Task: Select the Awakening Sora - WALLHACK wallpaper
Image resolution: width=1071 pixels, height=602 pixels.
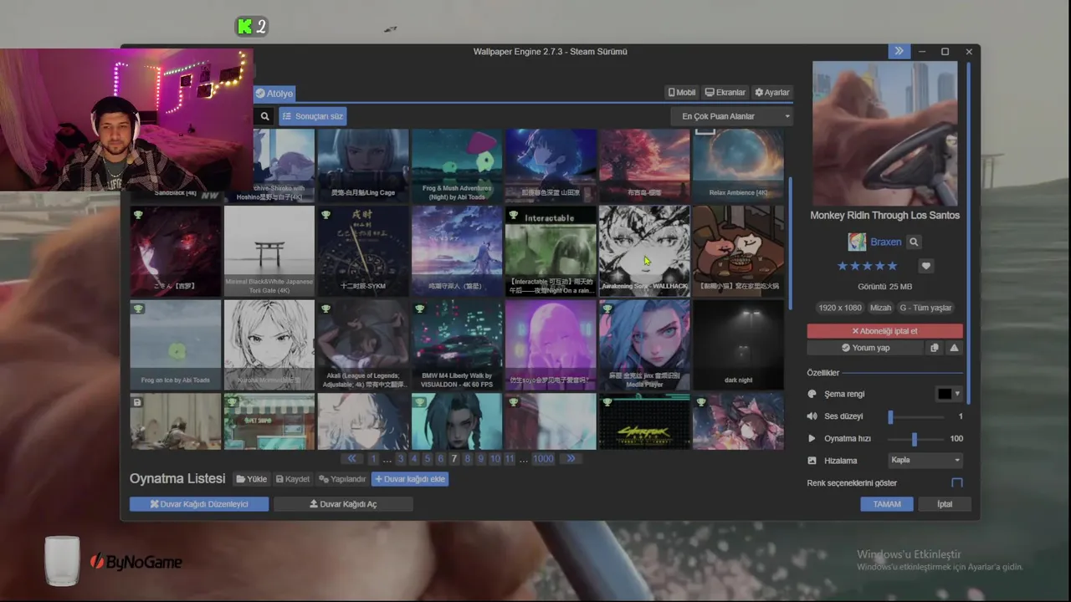Action: 644,251
